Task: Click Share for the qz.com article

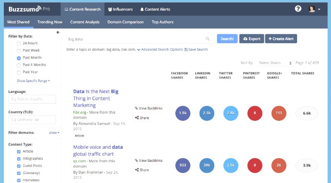Action: 142,170
